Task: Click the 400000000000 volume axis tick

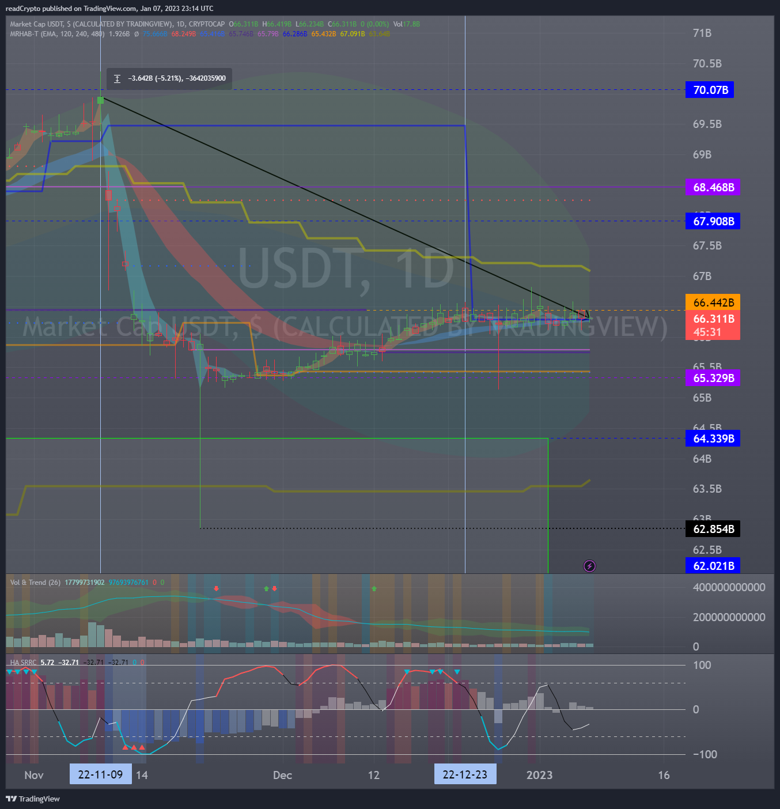Action: [x=729, y=587]
